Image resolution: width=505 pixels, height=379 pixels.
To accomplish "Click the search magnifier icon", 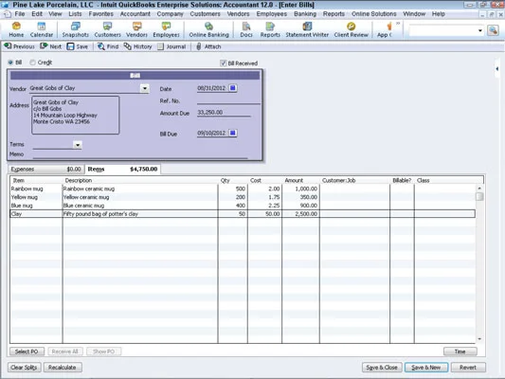I will pyautogui.click(x=493, y=30).
